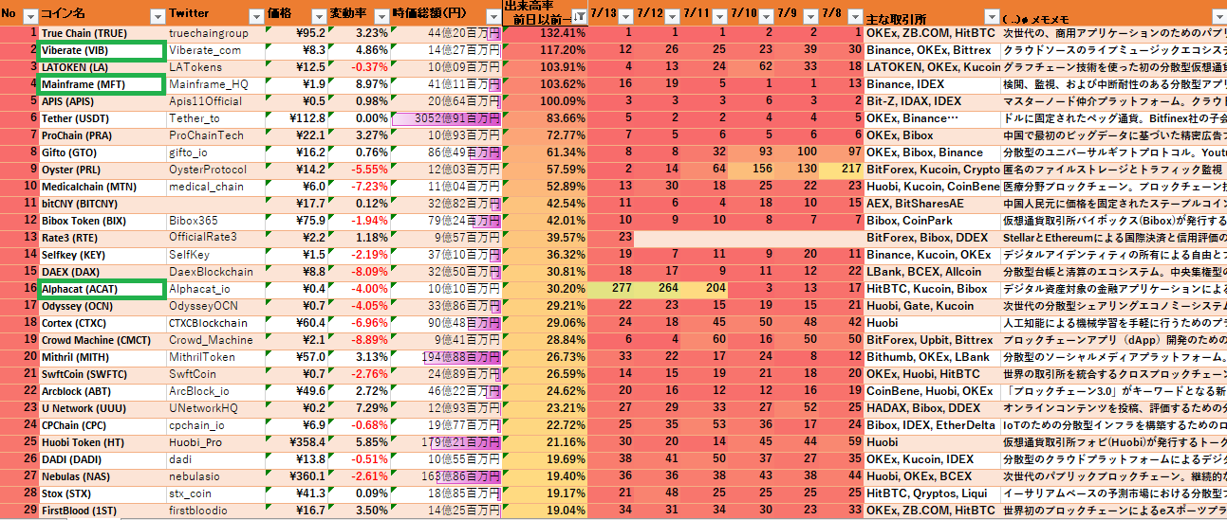Click the True Chain 132.41% volume cell
This screenshot has height=520, width=1227.
tap(545, 33)
